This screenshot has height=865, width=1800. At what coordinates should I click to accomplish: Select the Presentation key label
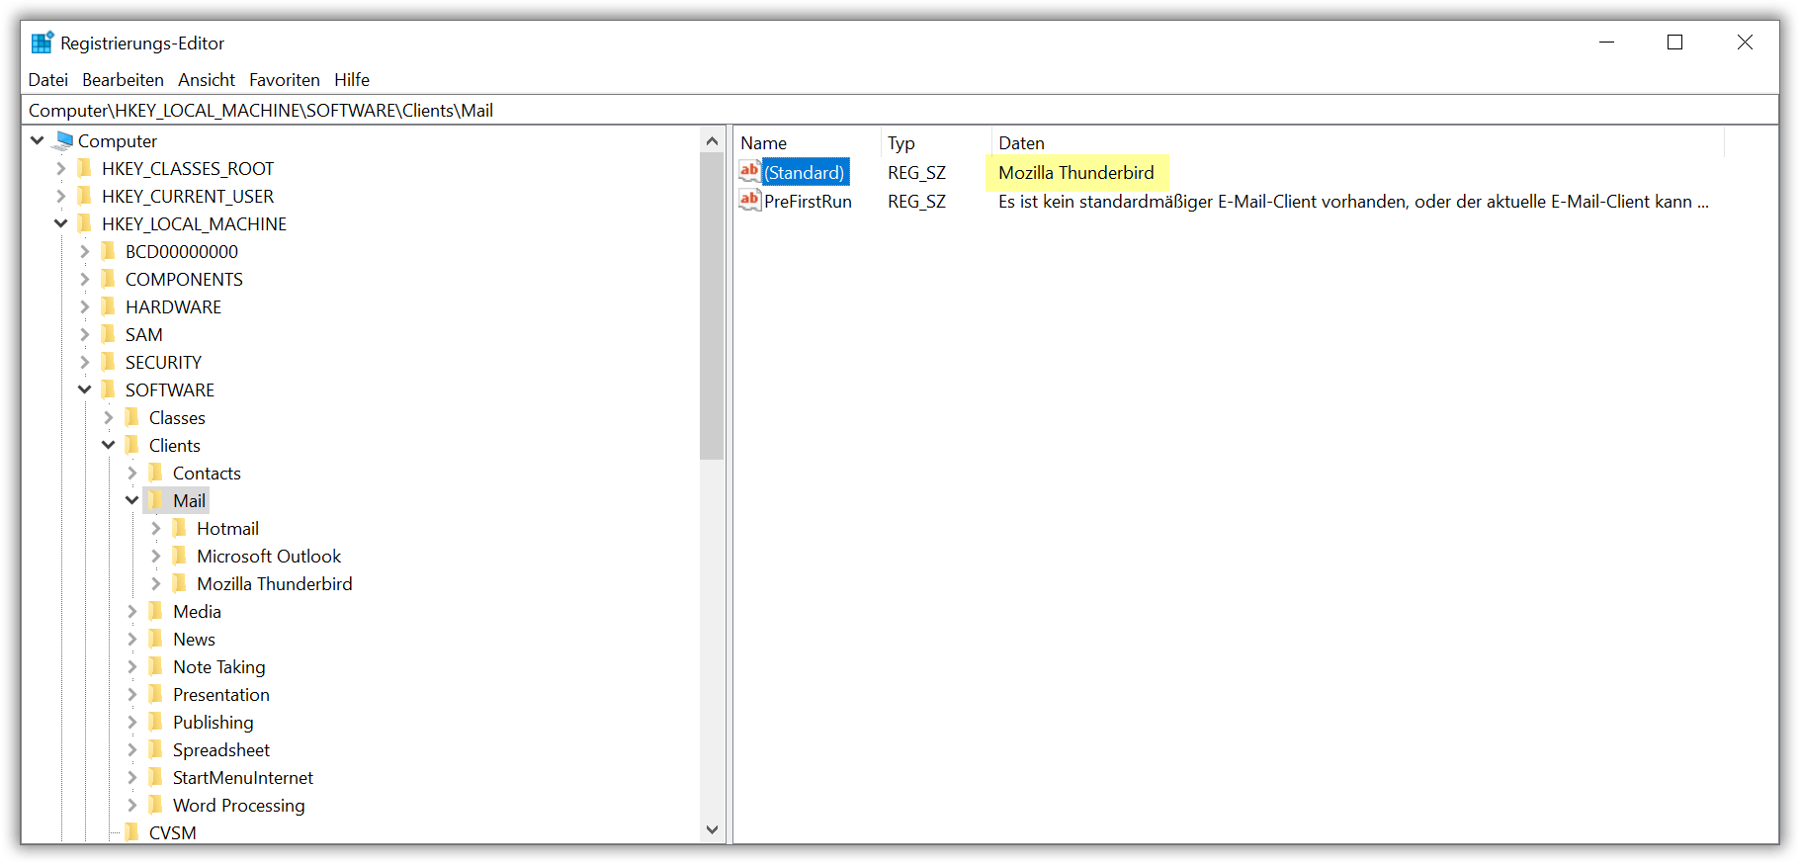(x=220, y=694)
